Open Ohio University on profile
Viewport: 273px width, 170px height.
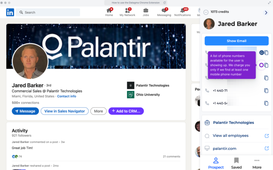click(148, 95)
